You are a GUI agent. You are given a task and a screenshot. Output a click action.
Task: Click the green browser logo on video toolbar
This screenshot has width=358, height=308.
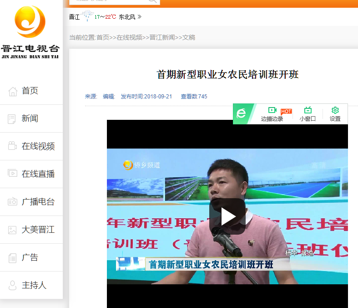[242, 114]
